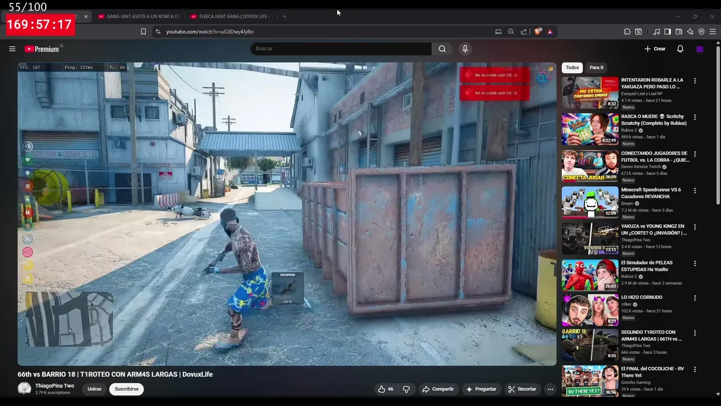
Task: Open title YAKUZA vs YOUNG KINGZ EN UN ¿CORTE?
Action: click(x=654, y=230)
